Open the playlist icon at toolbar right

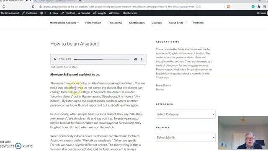[x=265, y=7]
